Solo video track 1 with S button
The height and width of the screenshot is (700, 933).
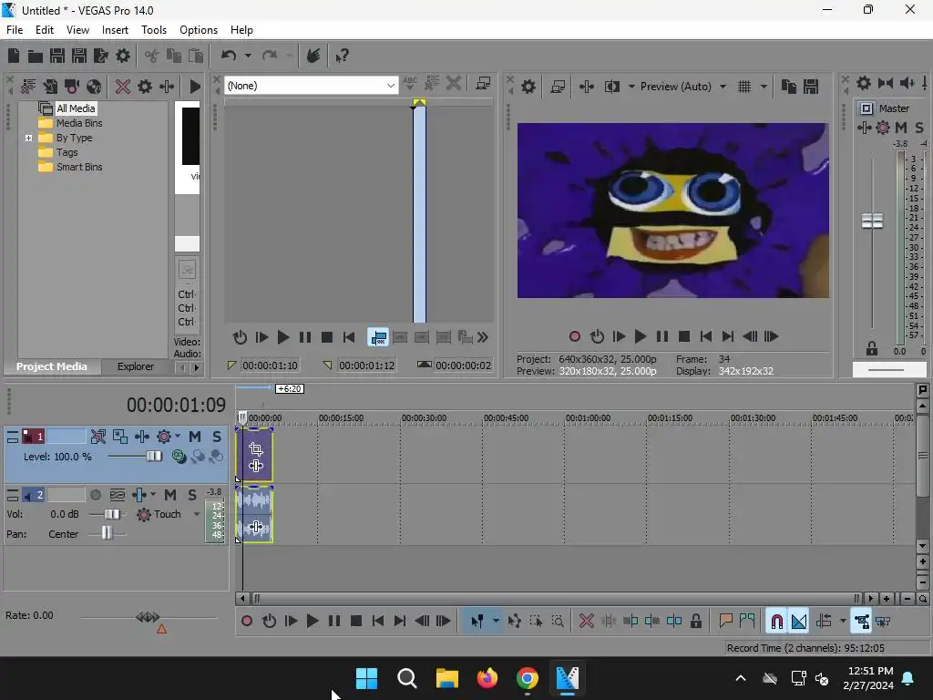[217, 437]
